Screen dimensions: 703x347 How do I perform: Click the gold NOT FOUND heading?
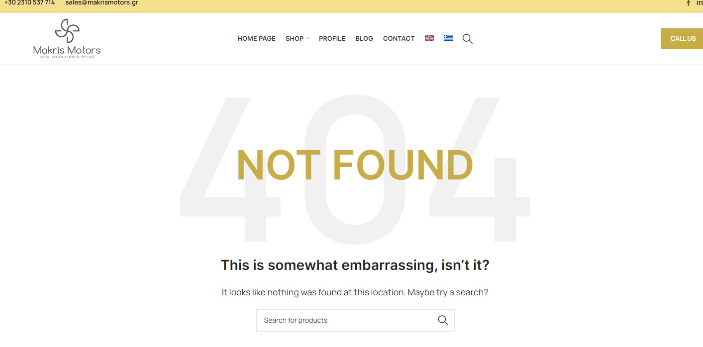(x=354, y=166)
